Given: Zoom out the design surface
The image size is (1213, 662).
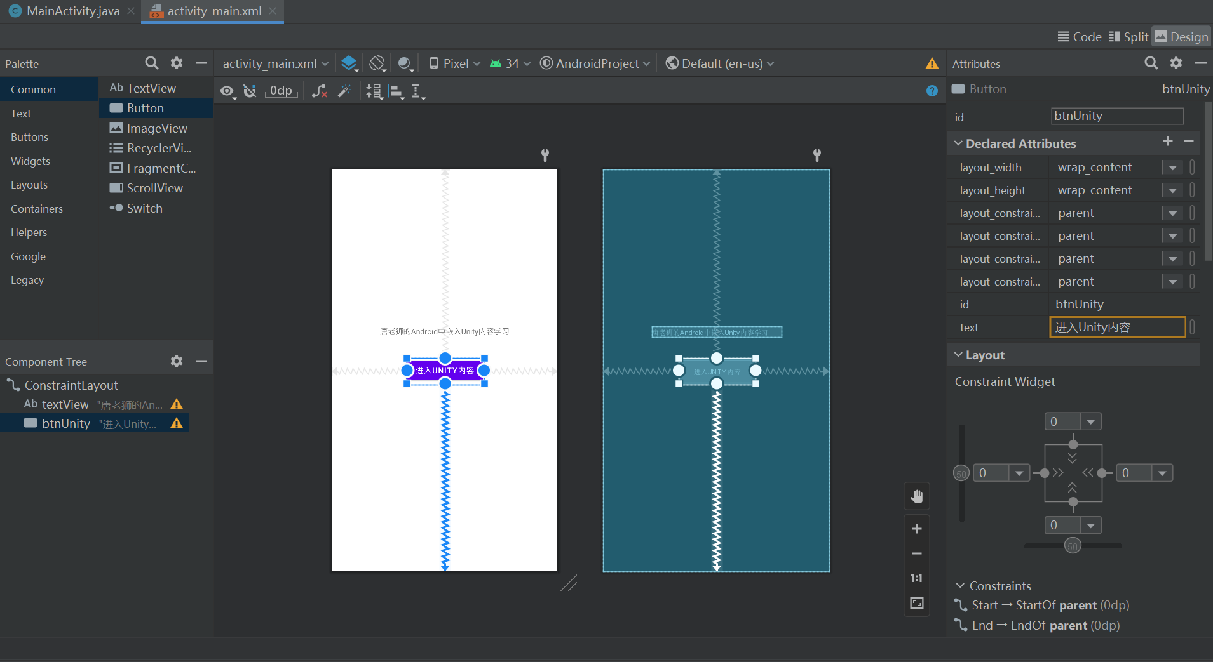Looking at the screenshot, I should coord(916,553).
